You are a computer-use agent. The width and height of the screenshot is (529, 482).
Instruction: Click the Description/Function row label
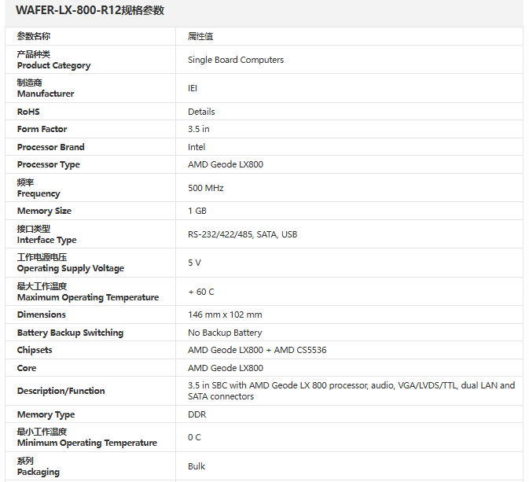pyautogui.click(x=61, y=391)
